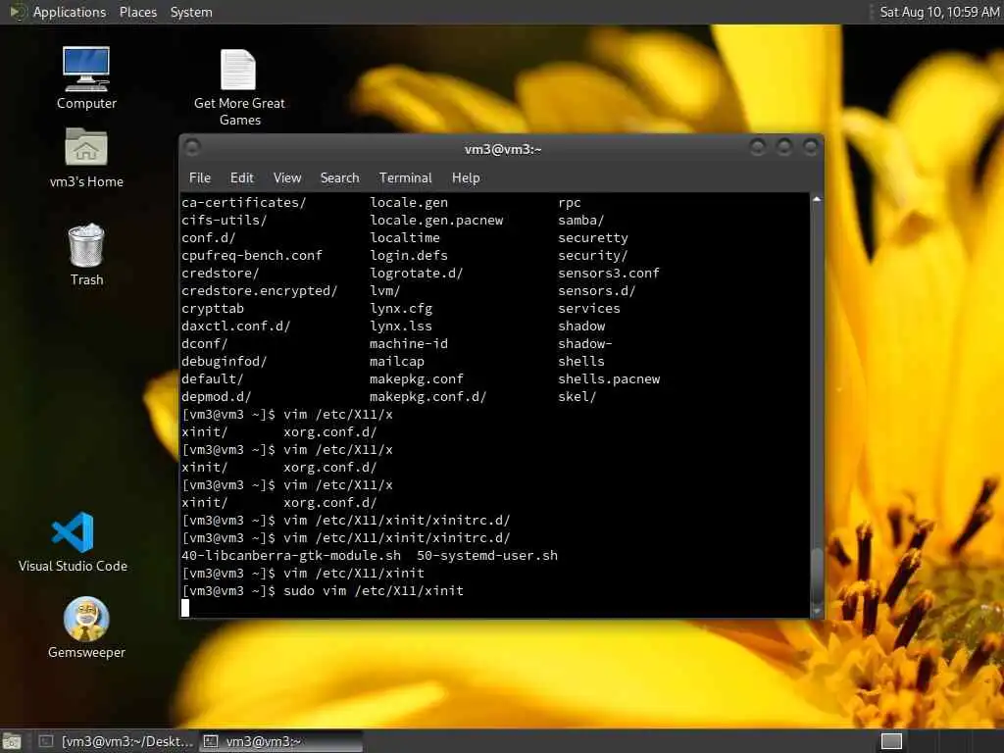Click 'machine-id' in terminal listing
This screenshot has width=1004, height=753.
[409, 344]
